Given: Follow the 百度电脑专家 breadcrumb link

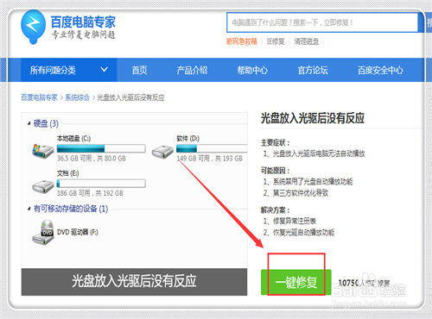Looking at the screenshot, I should click(40, 97).
